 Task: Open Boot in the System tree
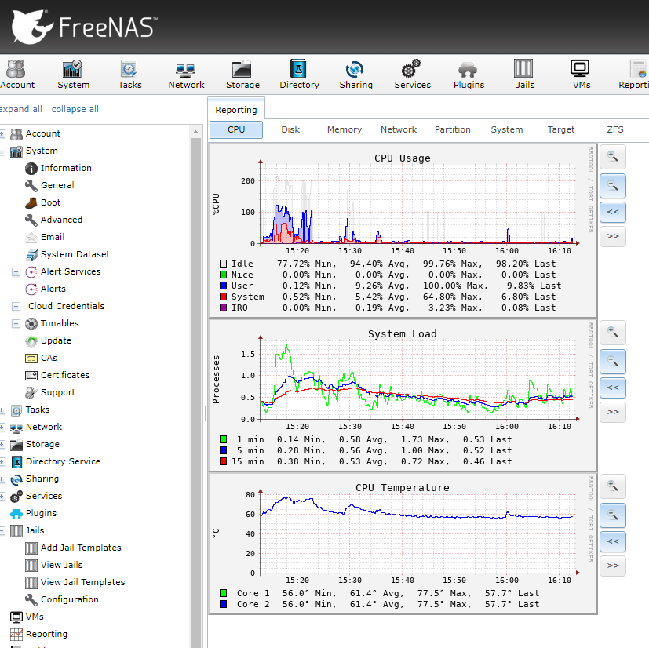pyautogui.click(x=42, y=202)
